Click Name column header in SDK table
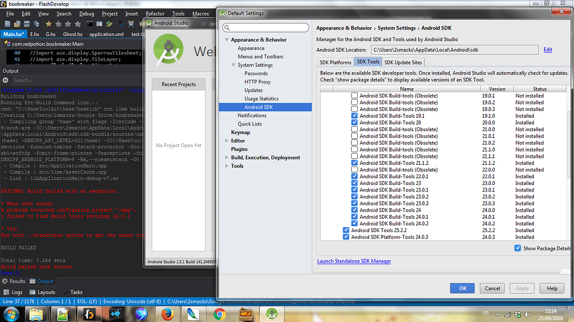This screenshot has width=574, height=322. tap(407, 89)
